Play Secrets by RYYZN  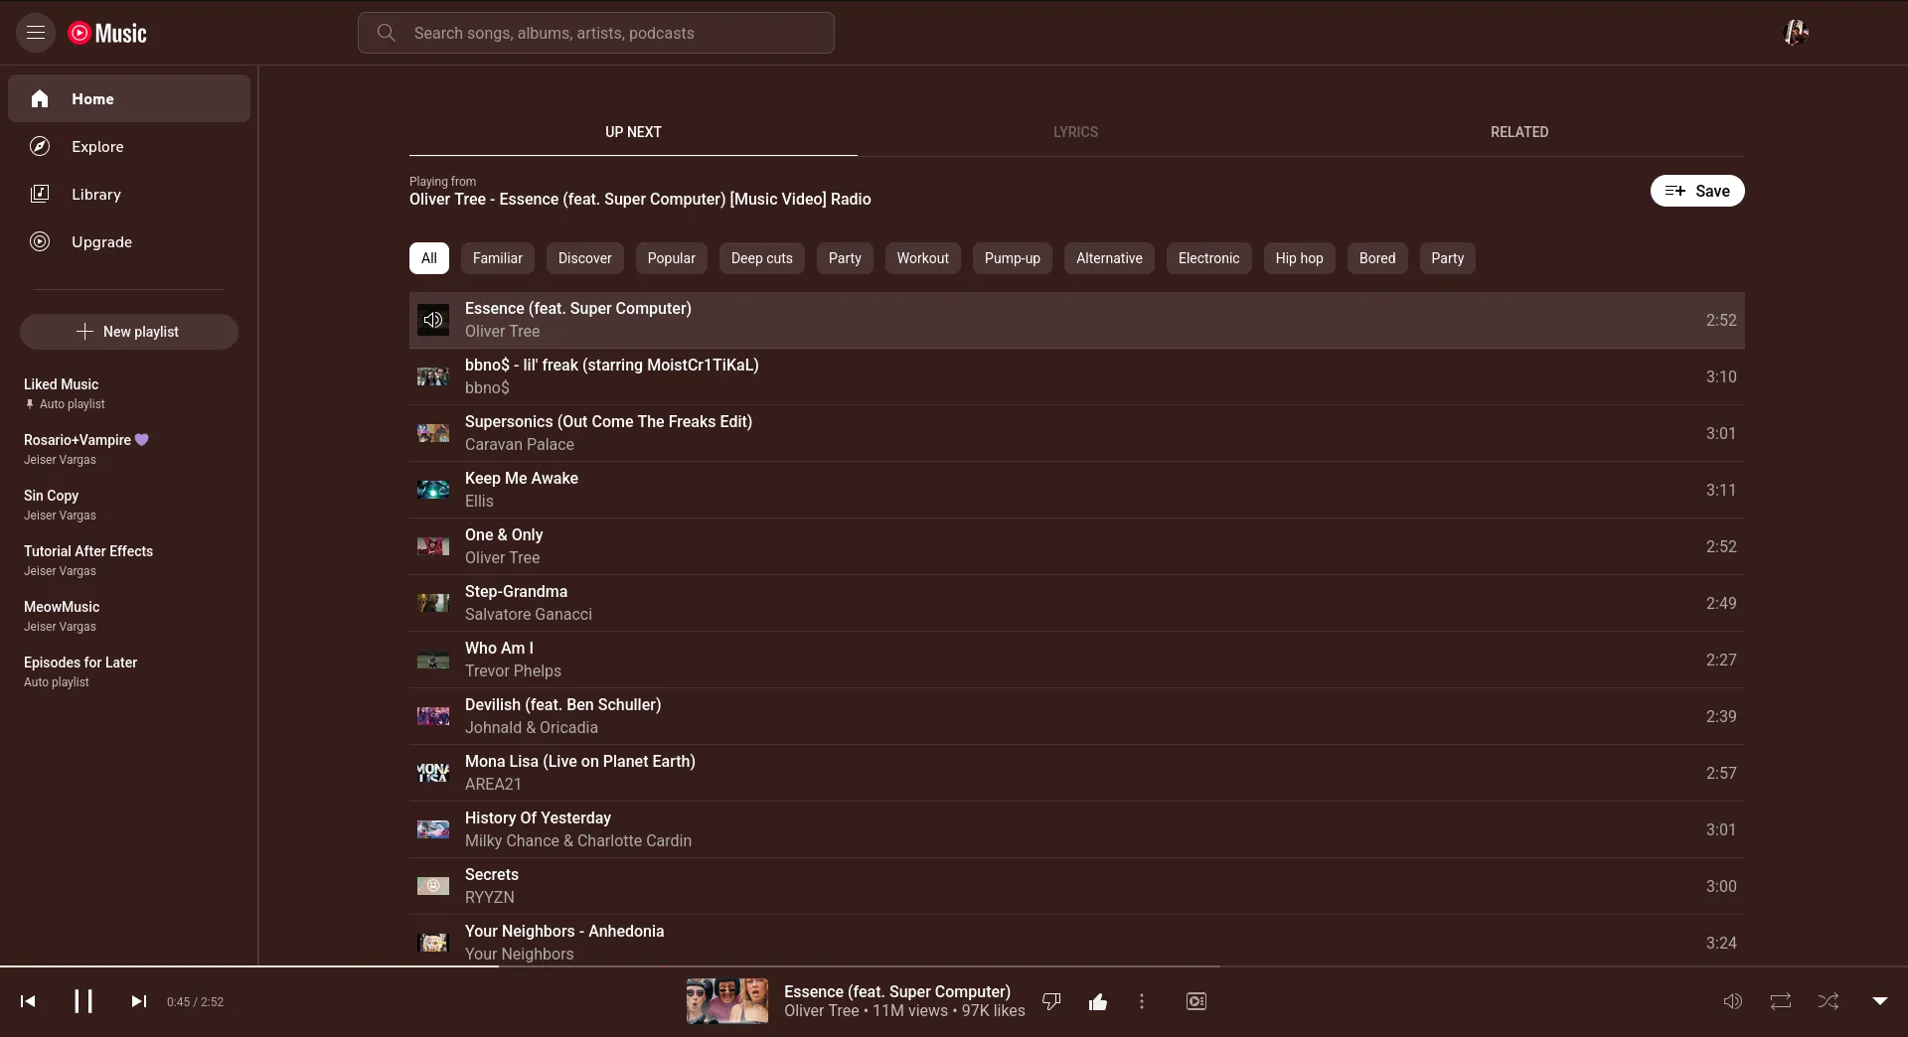click(x=1077, y=886)
